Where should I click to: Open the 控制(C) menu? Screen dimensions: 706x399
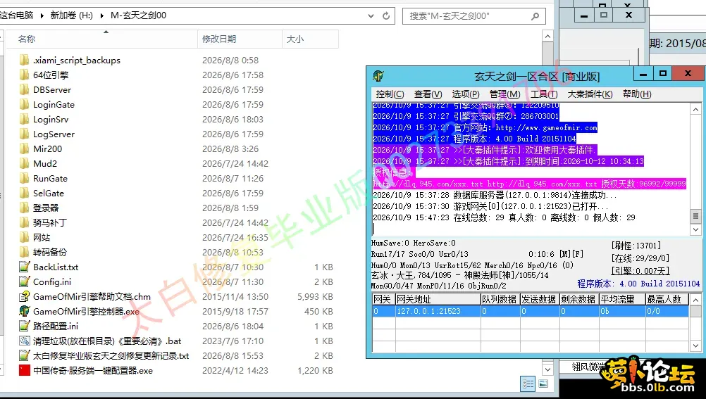tap(390, 94)
